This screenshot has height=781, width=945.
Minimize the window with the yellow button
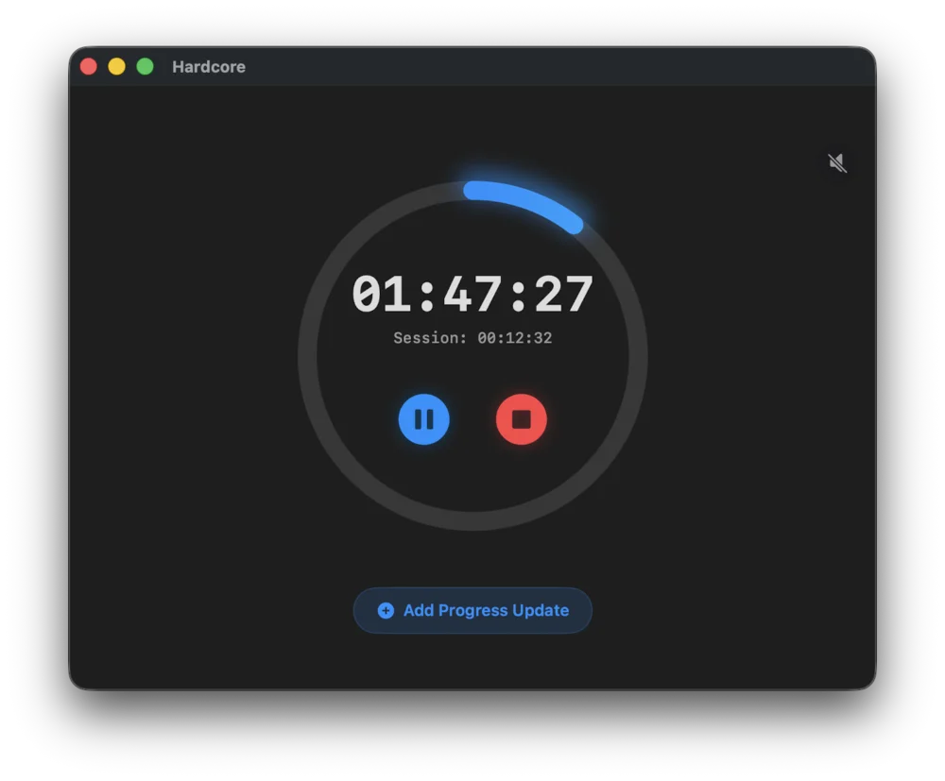click(117, 66)
